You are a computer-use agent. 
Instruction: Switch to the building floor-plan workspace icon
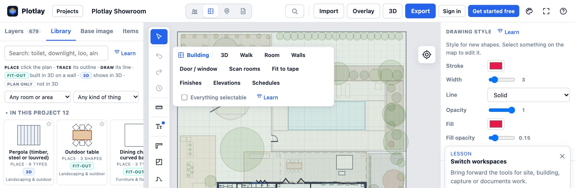pyautogui.click(x=211, y=11)
